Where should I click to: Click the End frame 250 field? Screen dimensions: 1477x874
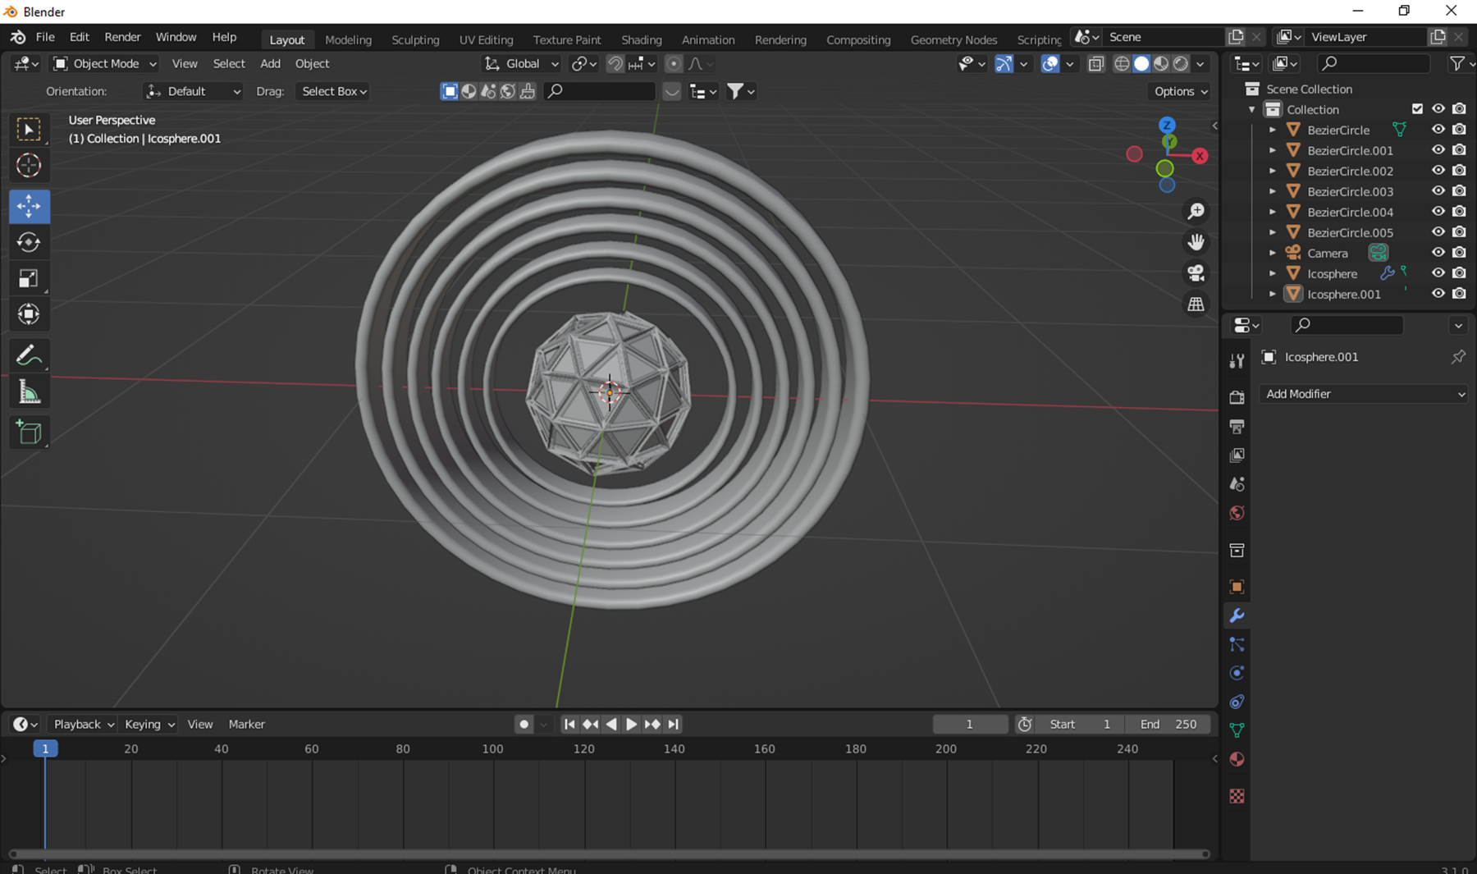(x=1168, y=724)
